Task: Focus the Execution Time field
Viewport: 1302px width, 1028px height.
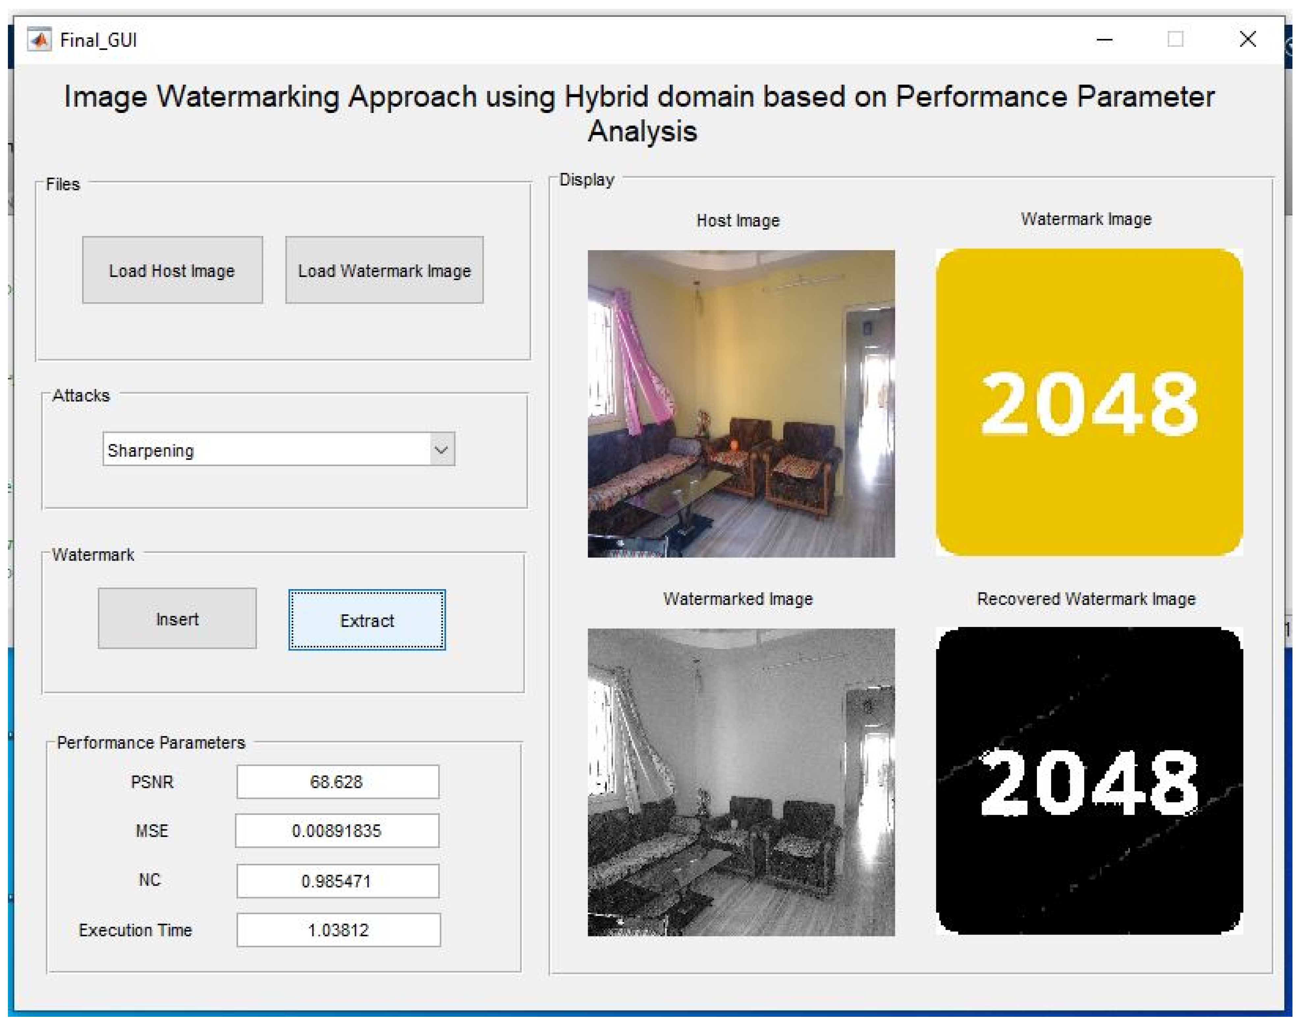Action: coord(338,930)
